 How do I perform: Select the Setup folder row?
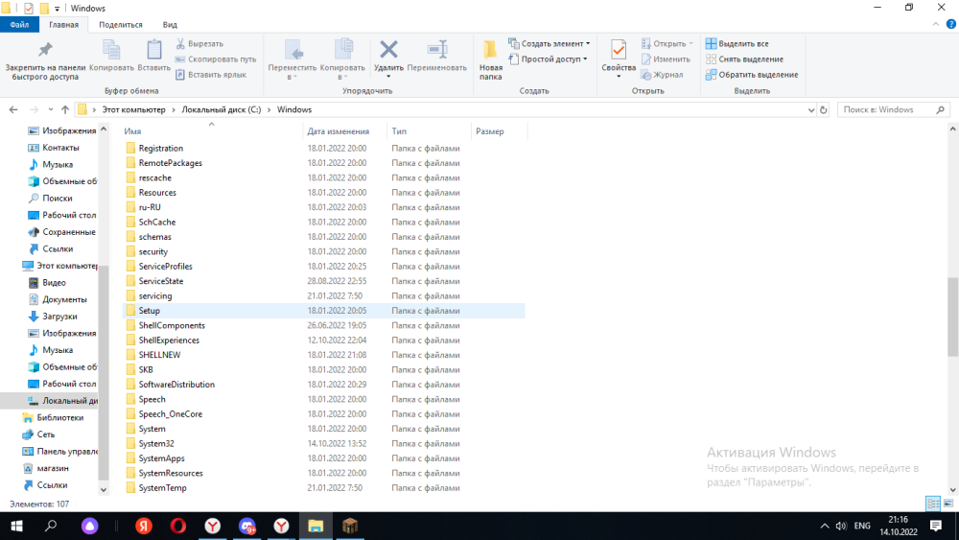[324, 311]
